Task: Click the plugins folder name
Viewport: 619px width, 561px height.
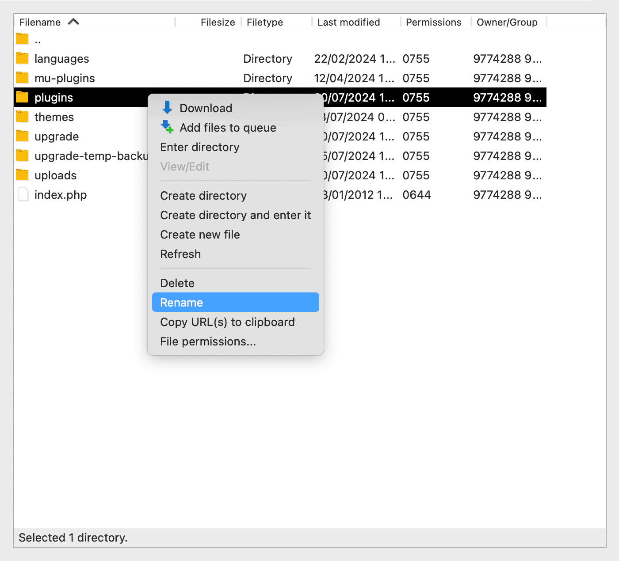Action: (x=53, y=98)
